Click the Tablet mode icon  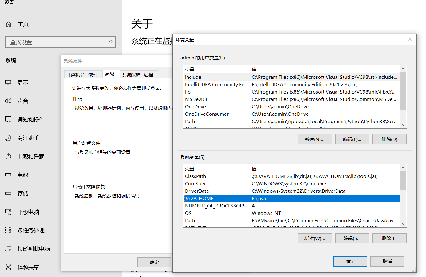[8, 212]
